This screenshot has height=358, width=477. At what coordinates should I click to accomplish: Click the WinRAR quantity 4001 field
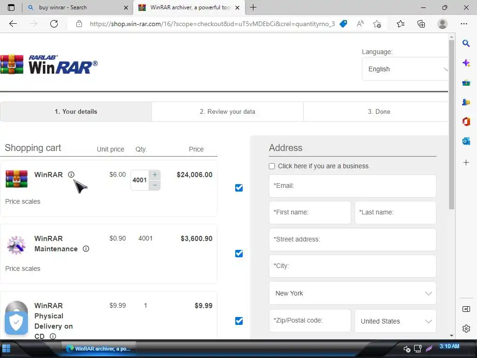tap(140, 180)
